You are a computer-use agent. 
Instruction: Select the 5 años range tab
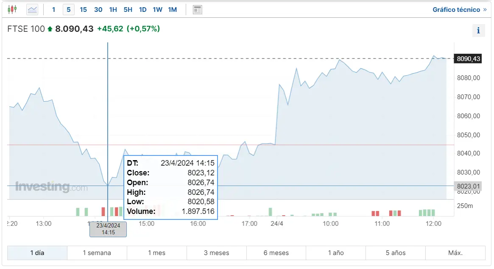point(395,253)
